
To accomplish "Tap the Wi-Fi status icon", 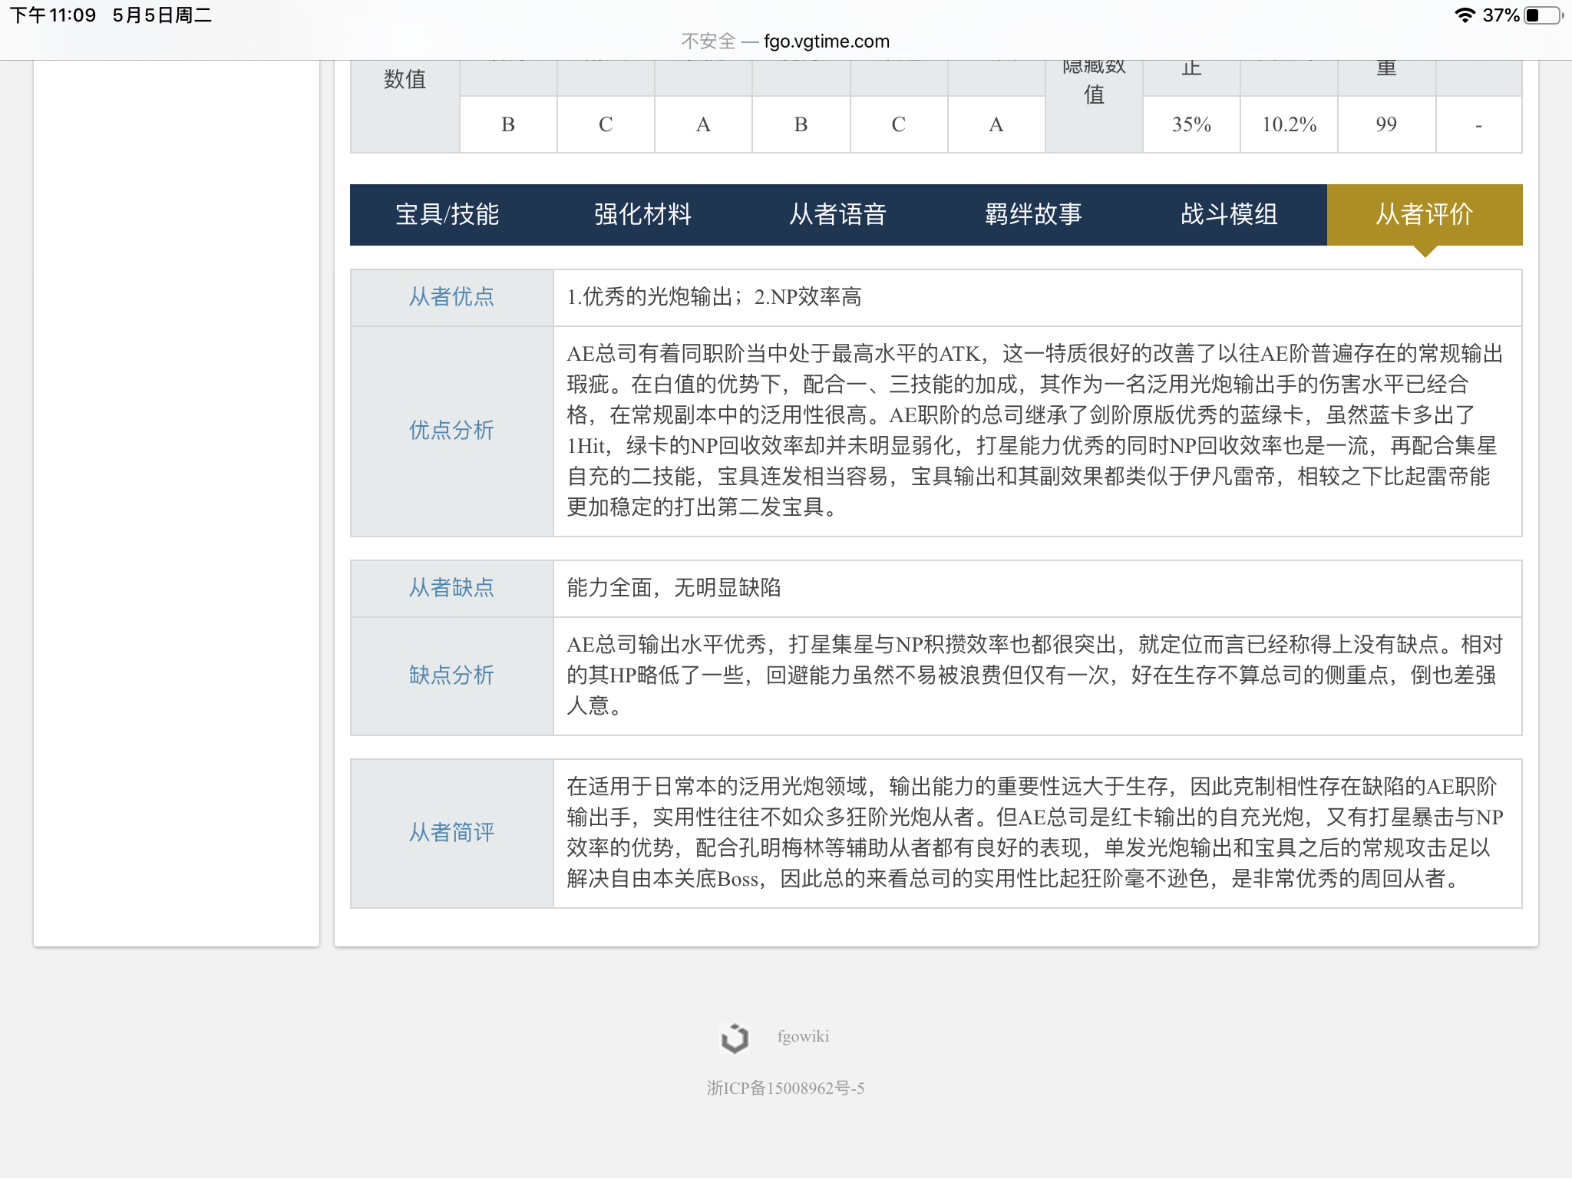I will click(x=1465, y=15).
